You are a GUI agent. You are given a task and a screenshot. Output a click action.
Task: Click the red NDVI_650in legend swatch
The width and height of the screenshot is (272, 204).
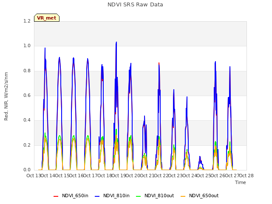pos(56,196)
